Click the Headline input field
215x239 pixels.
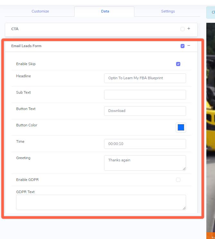click(145, 78)
